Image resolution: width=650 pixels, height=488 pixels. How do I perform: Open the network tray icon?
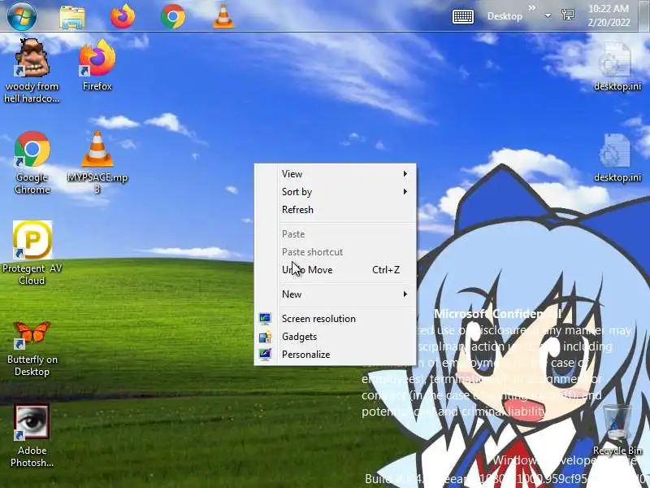[x=567, y=15]
